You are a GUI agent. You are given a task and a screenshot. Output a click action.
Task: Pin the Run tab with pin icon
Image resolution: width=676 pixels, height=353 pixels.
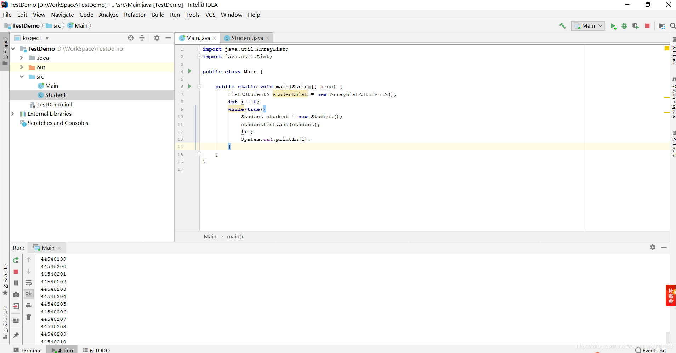[16, 335]
